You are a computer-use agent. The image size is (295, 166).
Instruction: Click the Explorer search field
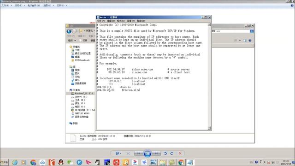(231, 31)
